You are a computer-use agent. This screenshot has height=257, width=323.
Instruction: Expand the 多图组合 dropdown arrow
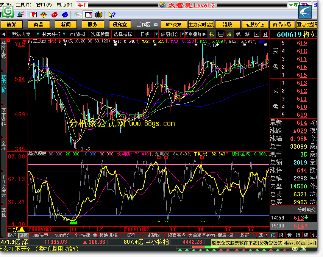[182, 34]
